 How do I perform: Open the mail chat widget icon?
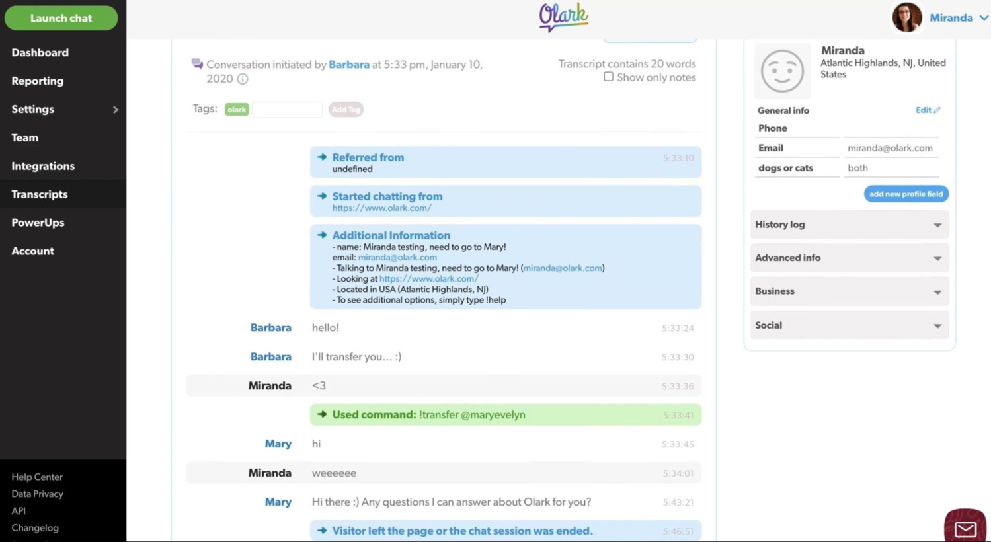click(x=965, y=527)
